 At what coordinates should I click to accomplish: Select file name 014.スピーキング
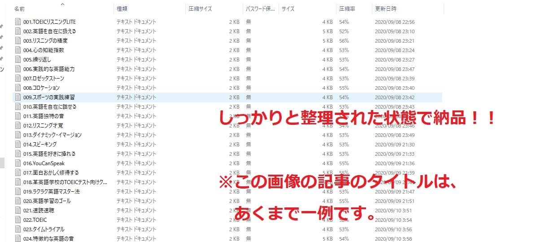click(x=40, y=144)
